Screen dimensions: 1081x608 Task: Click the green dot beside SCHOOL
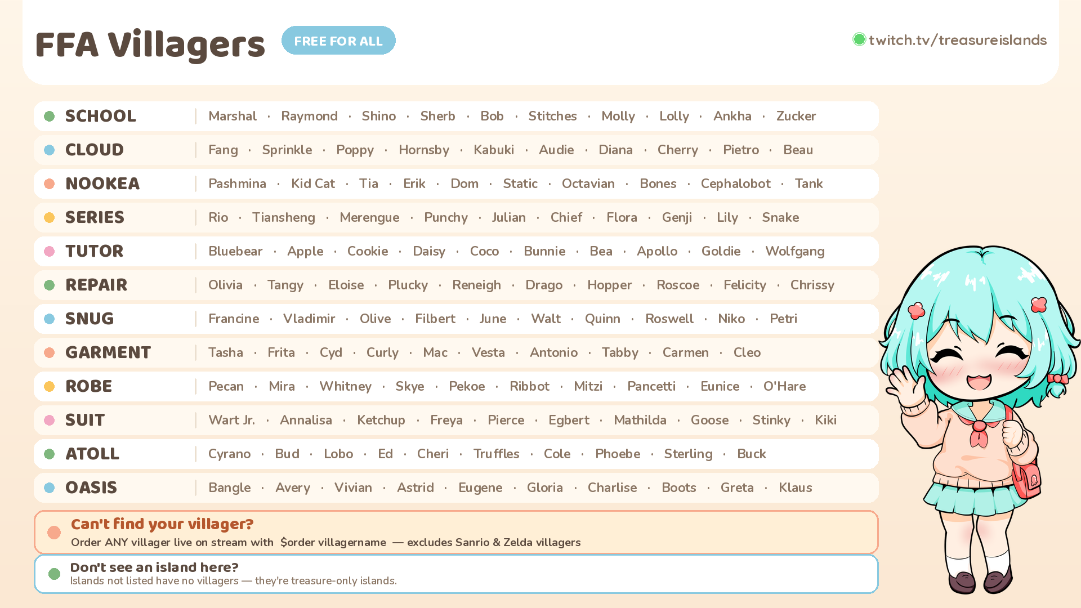click(50, 116)
